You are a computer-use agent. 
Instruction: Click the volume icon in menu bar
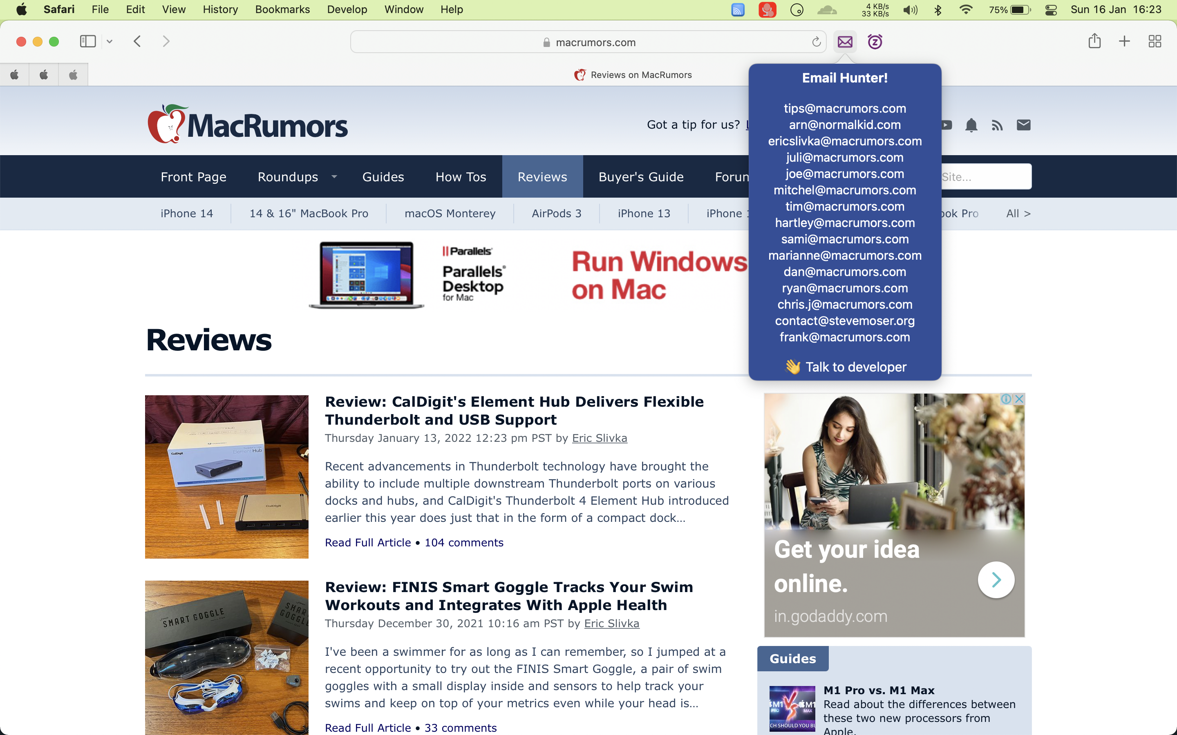tap(910, 9)
